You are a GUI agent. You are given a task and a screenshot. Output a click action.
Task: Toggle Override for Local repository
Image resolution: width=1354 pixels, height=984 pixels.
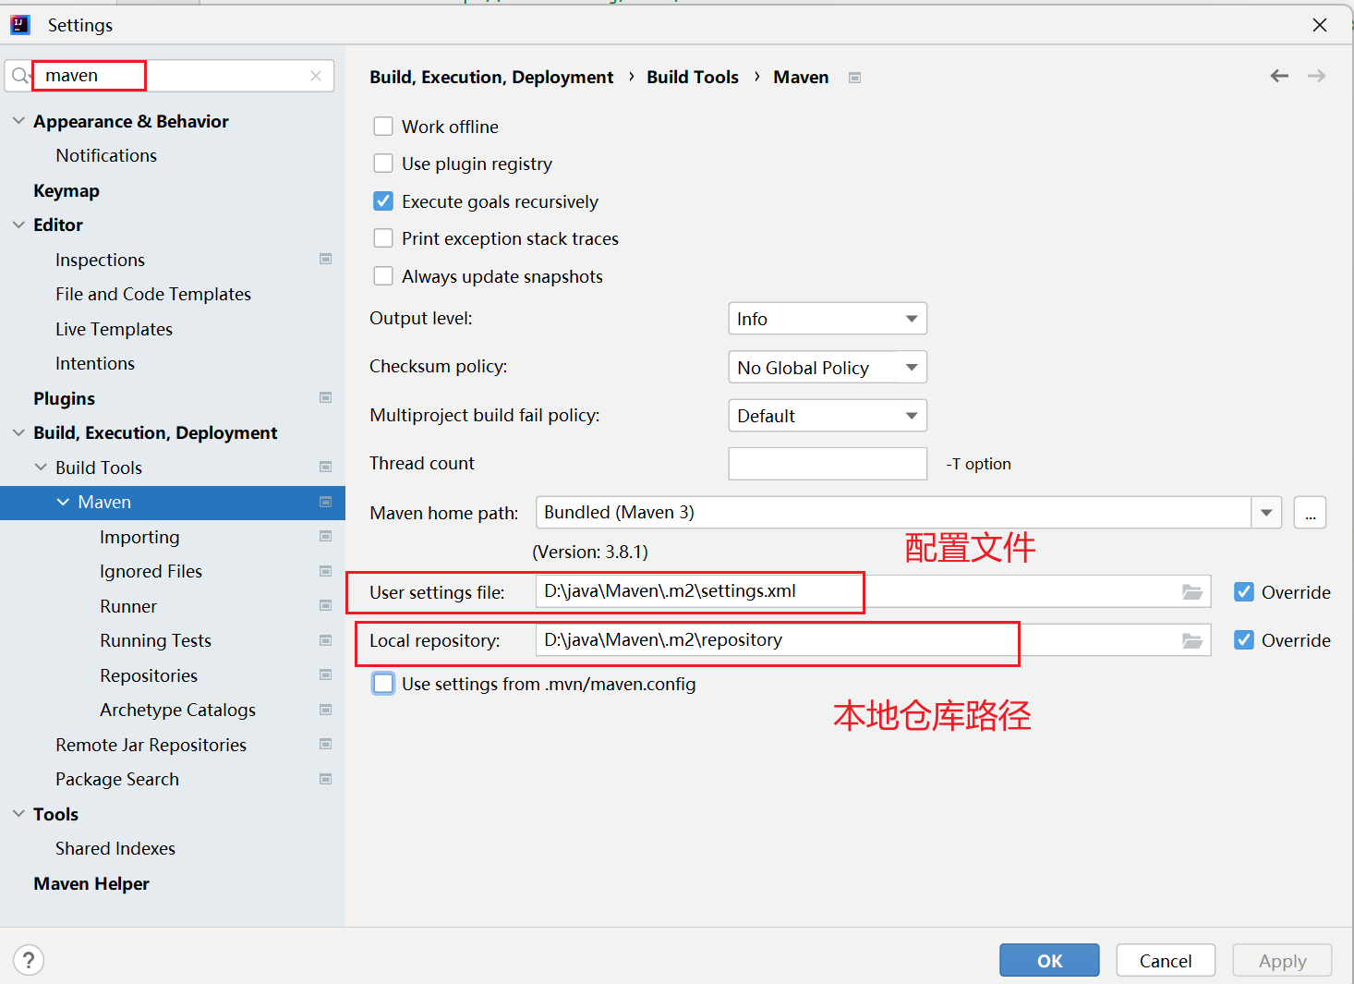coord(1244,640)
